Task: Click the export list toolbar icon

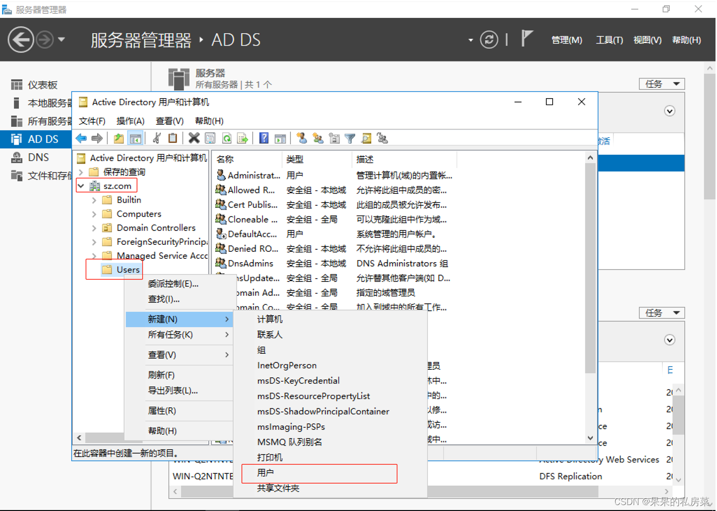Action: coord(243,138)
